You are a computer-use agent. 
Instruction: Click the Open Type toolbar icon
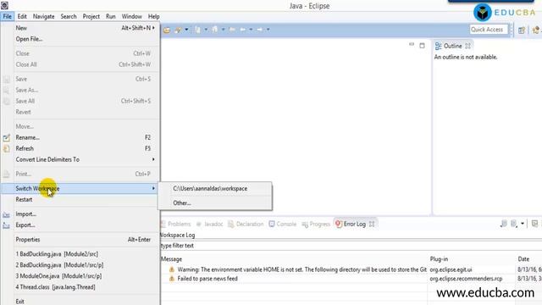click(x=167, y=30)
